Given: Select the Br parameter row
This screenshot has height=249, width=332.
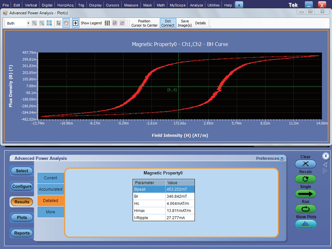Looking at the screenshot, I should tap(164, 196).
